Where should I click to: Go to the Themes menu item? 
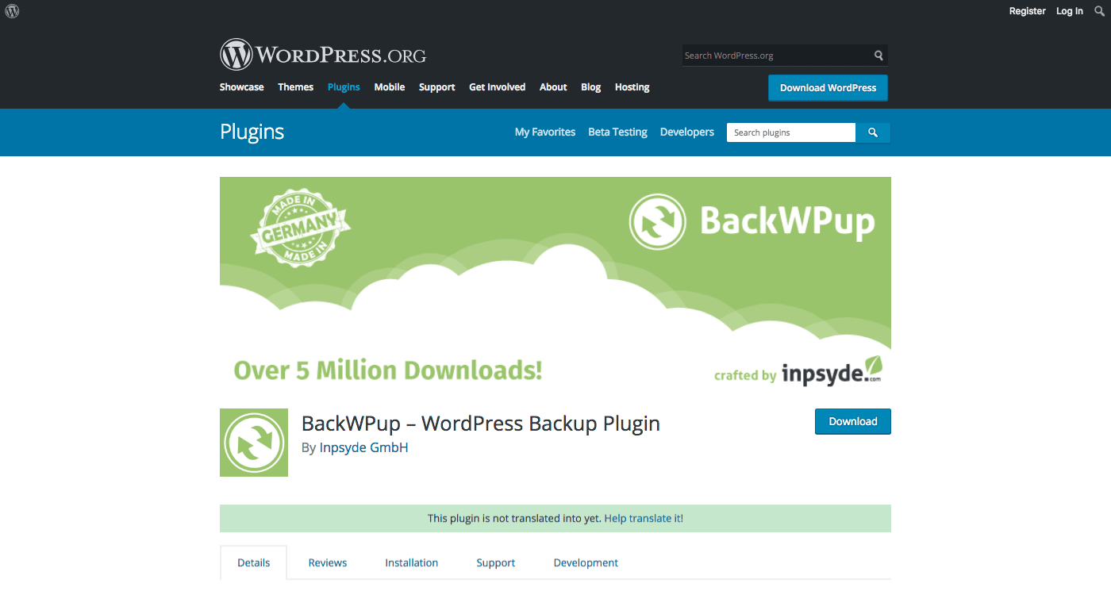tap(296, 87)
